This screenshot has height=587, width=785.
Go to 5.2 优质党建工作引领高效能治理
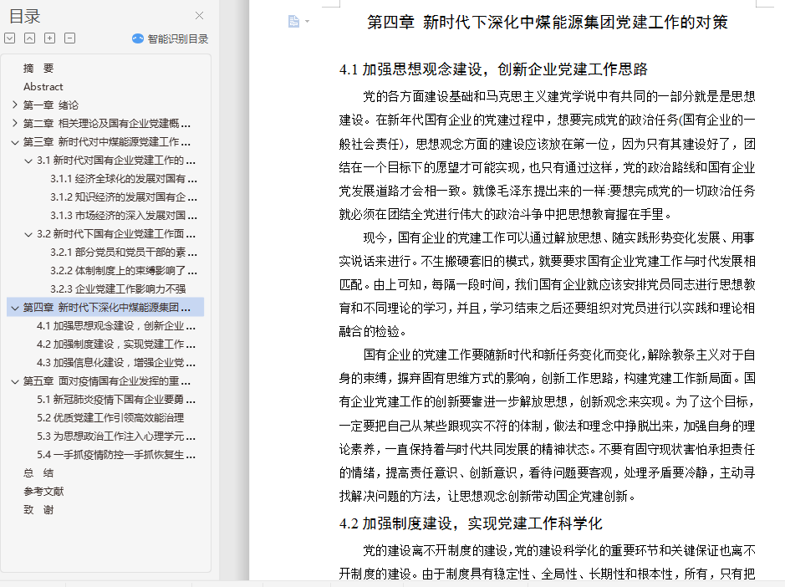pyautogui.click(x=110, y=418)
